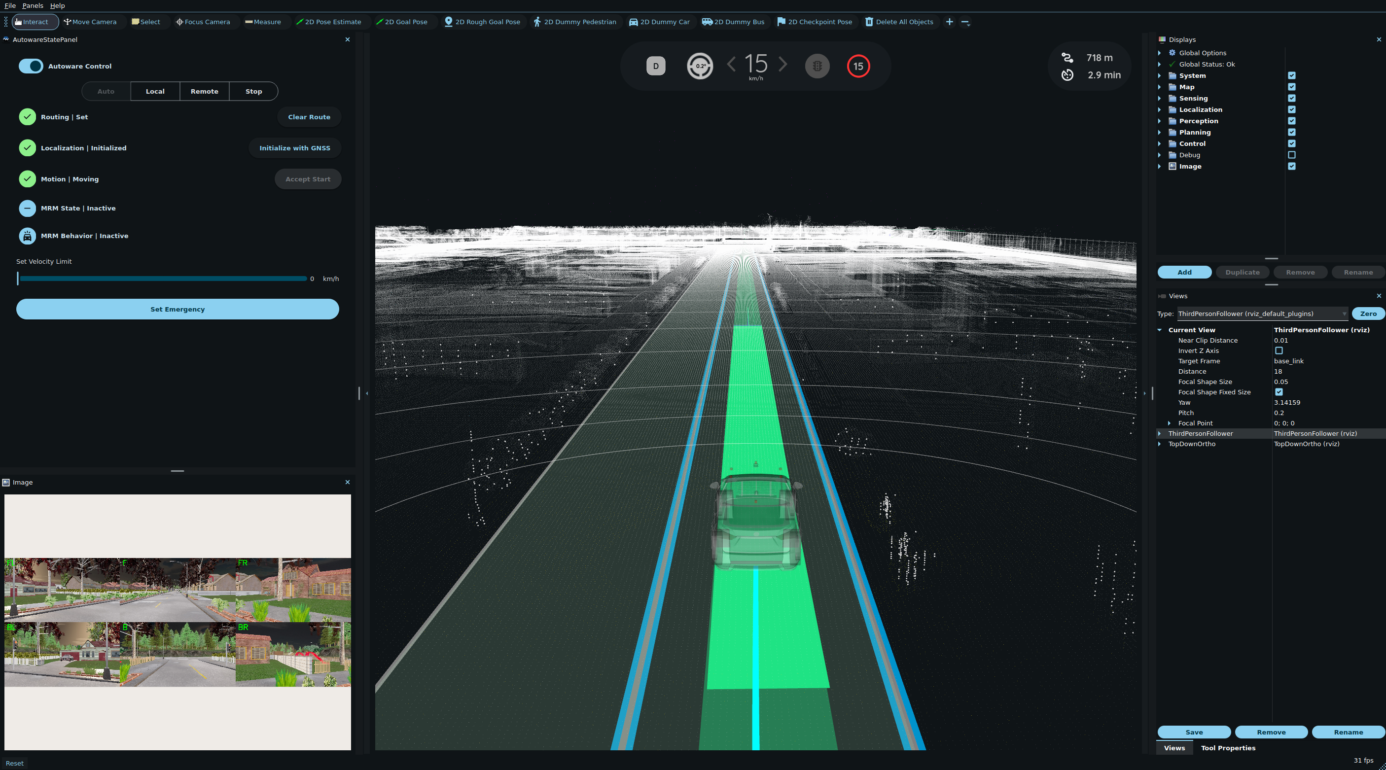1386x770 pixels.
Task: Enable the Debug display checkbox
Action: 1292,154
